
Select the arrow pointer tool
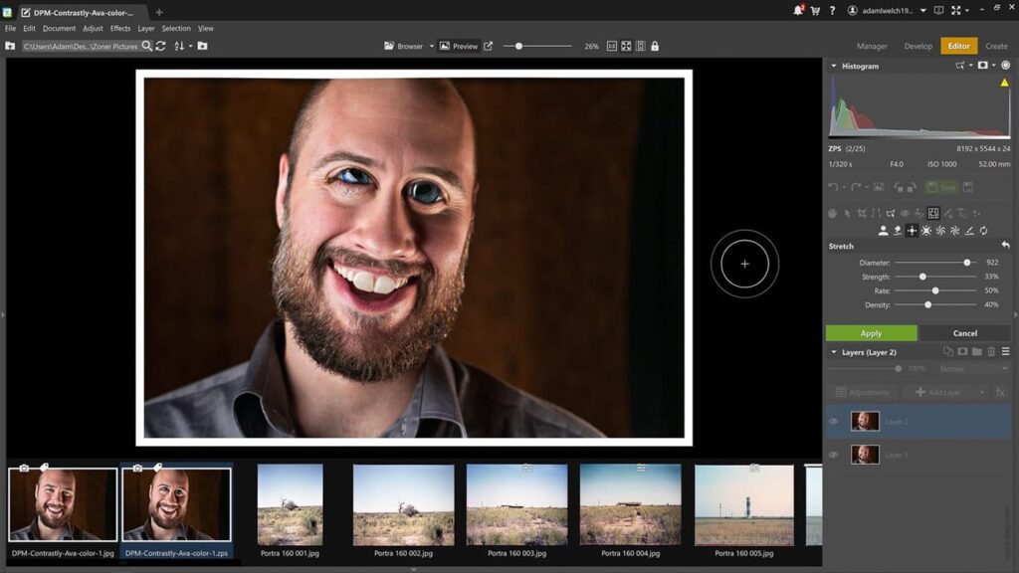click(x=847, y=213)
